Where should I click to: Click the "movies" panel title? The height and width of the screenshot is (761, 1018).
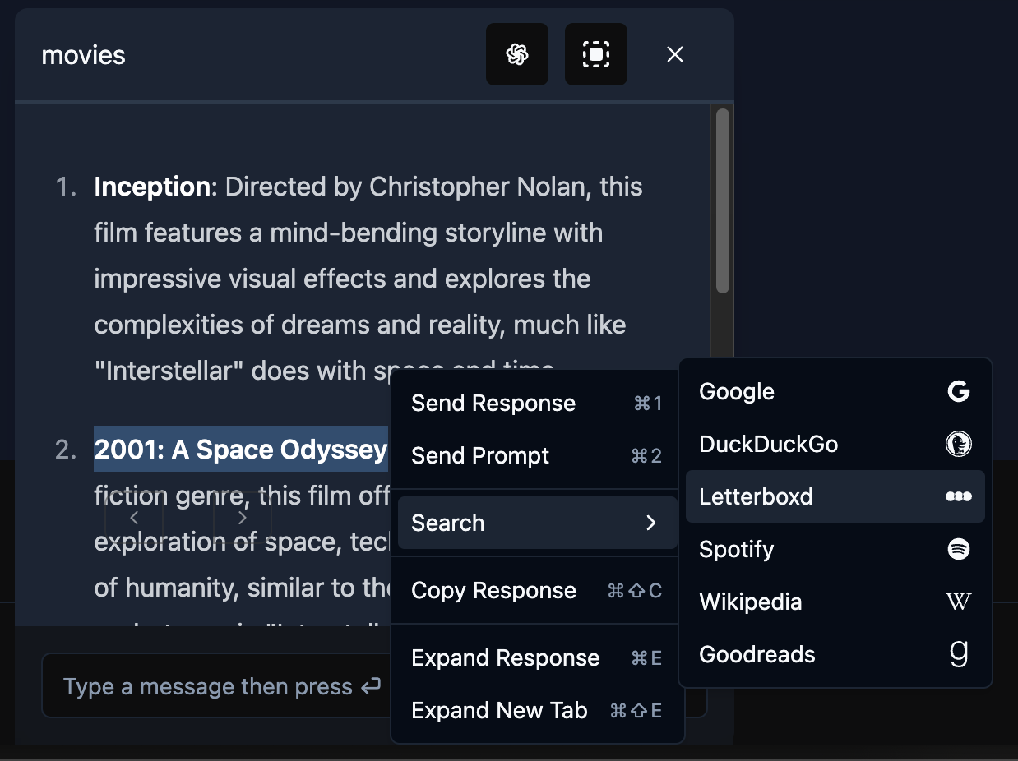coord(83,55)
